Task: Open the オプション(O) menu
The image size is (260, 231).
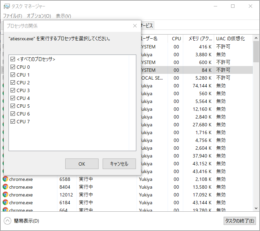Action: (39, 16)
